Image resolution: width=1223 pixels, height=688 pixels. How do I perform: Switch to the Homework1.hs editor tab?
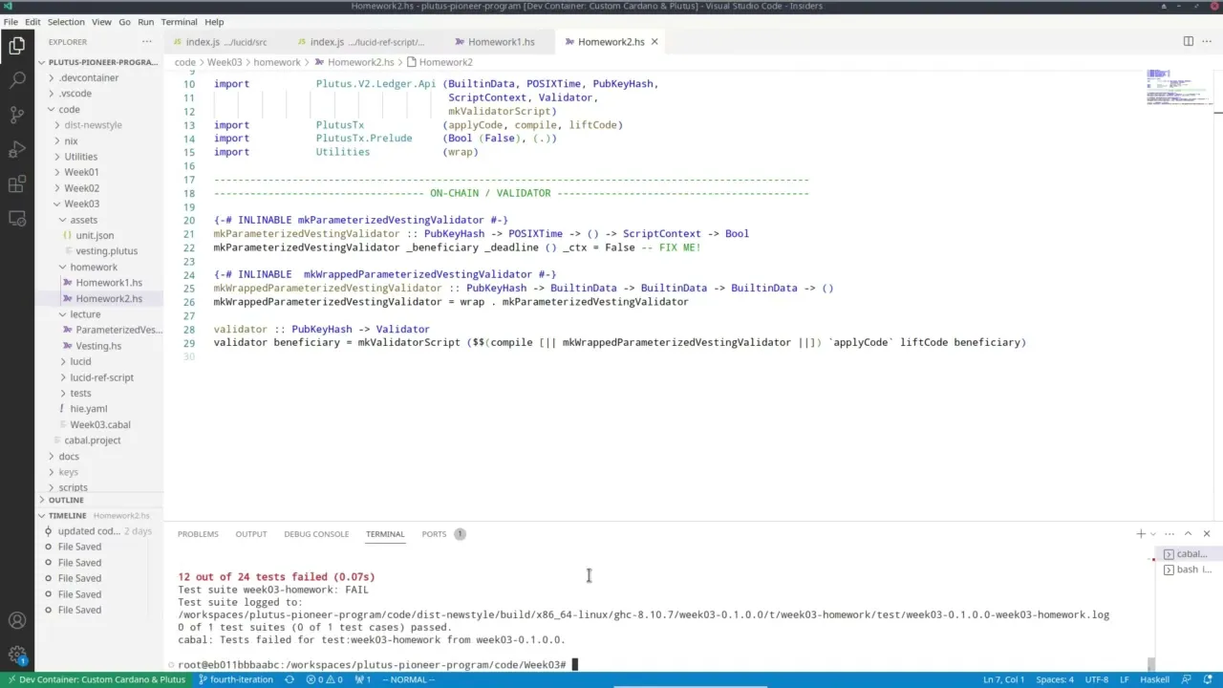coord(501,42)
